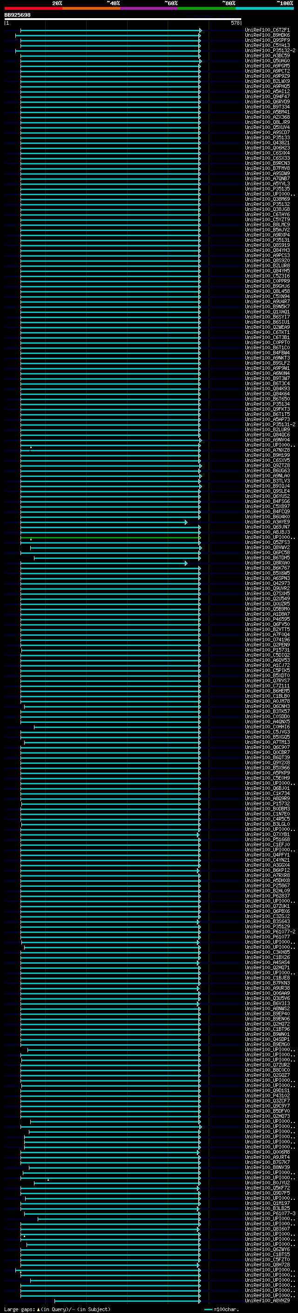
Task: Select hit label UniRef100_Q5UAG0
Action: tap(267, 61)
